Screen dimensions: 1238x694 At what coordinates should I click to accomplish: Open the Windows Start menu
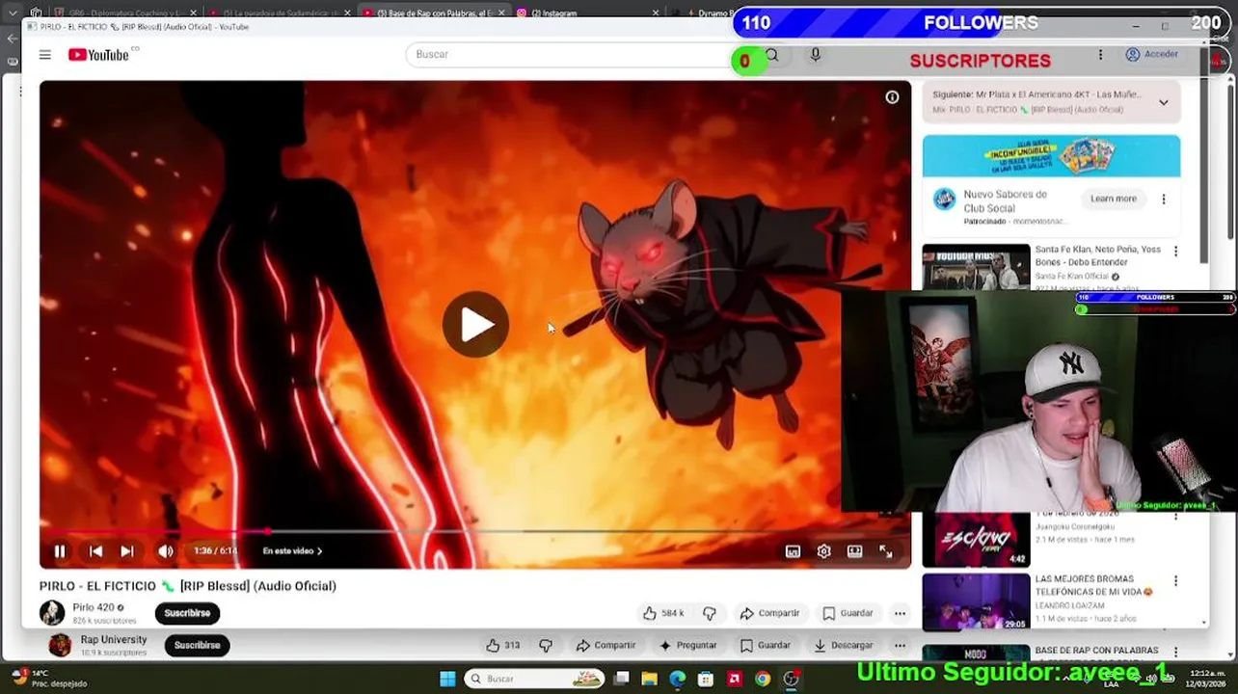pos(447,679)
